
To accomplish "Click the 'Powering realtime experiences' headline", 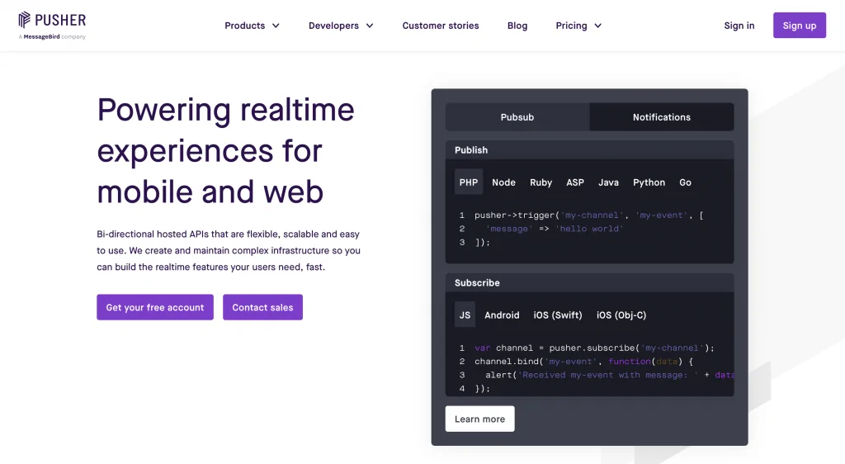I will (x=226, y=150).
